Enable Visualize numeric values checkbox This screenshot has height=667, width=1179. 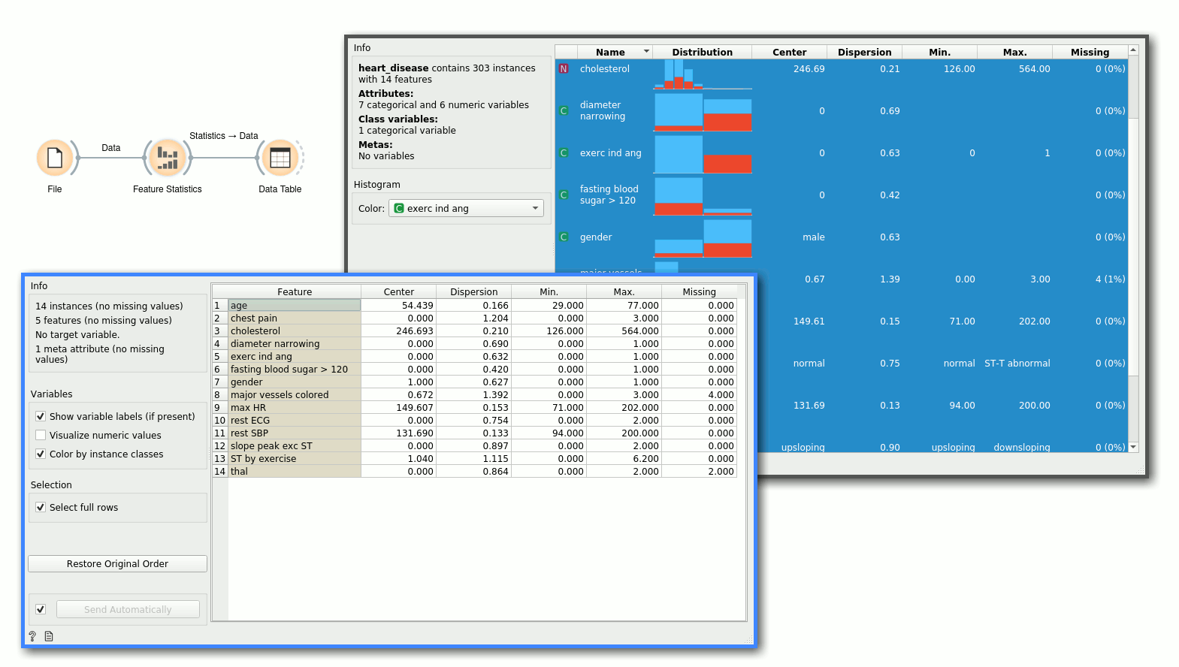[x=41, y=435]
